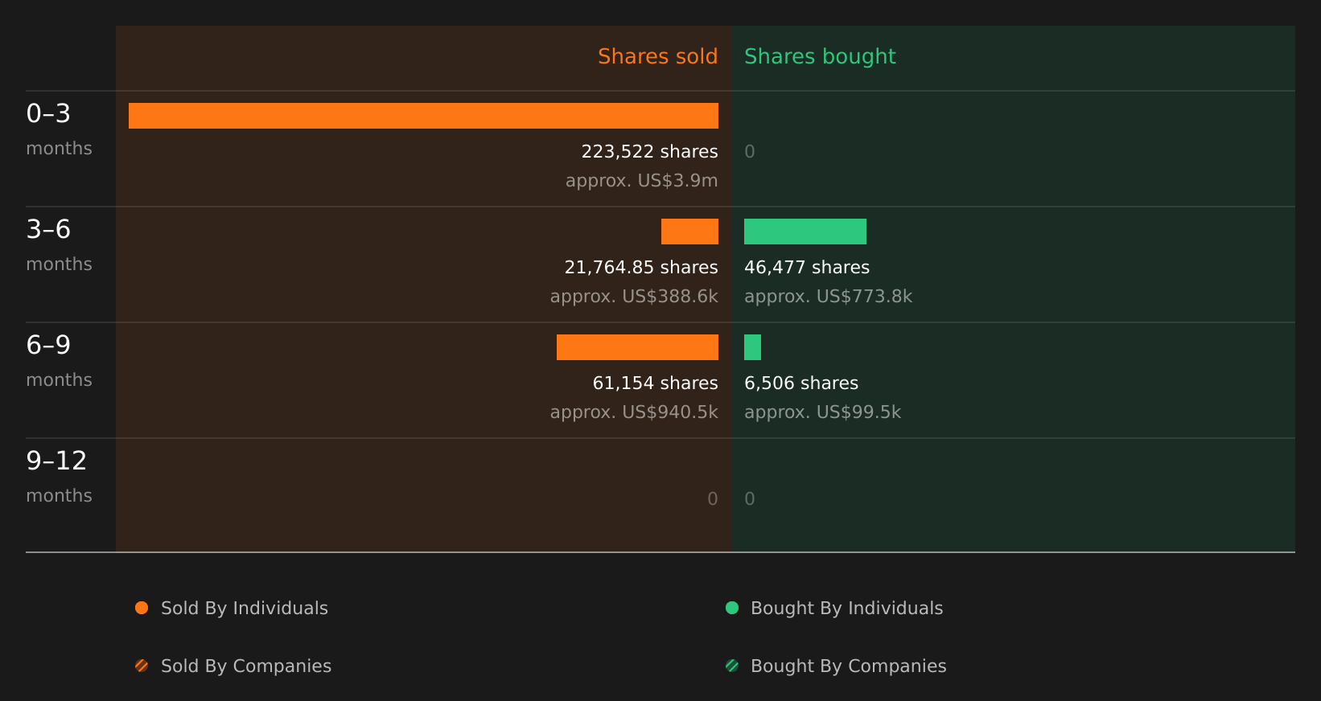This screenshot has height=701, width=1321.
Task: Click the striped Sold By Companies legend icon
Action: pyautogui.click(x=142, y=666)
